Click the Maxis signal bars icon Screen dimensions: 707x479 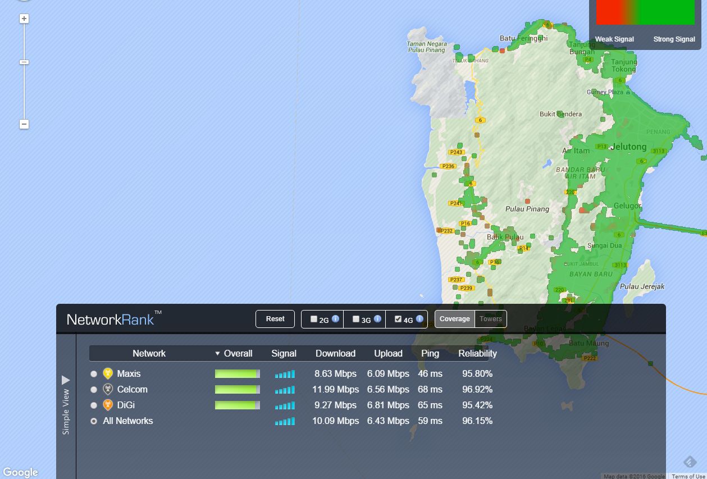[x=285, y=374]
